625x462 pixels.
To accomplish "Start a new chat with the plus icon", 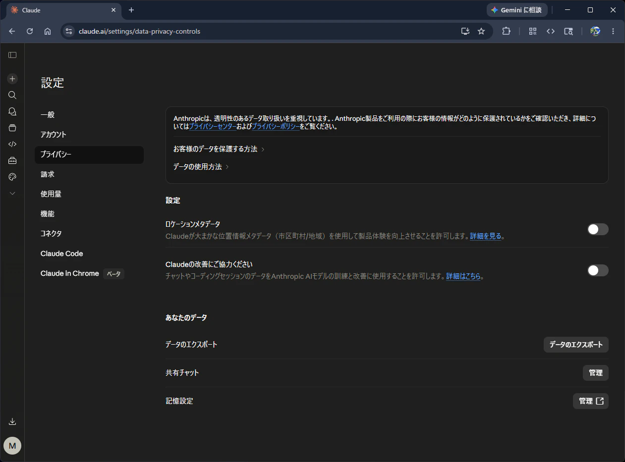I will [x=12, y=79].
